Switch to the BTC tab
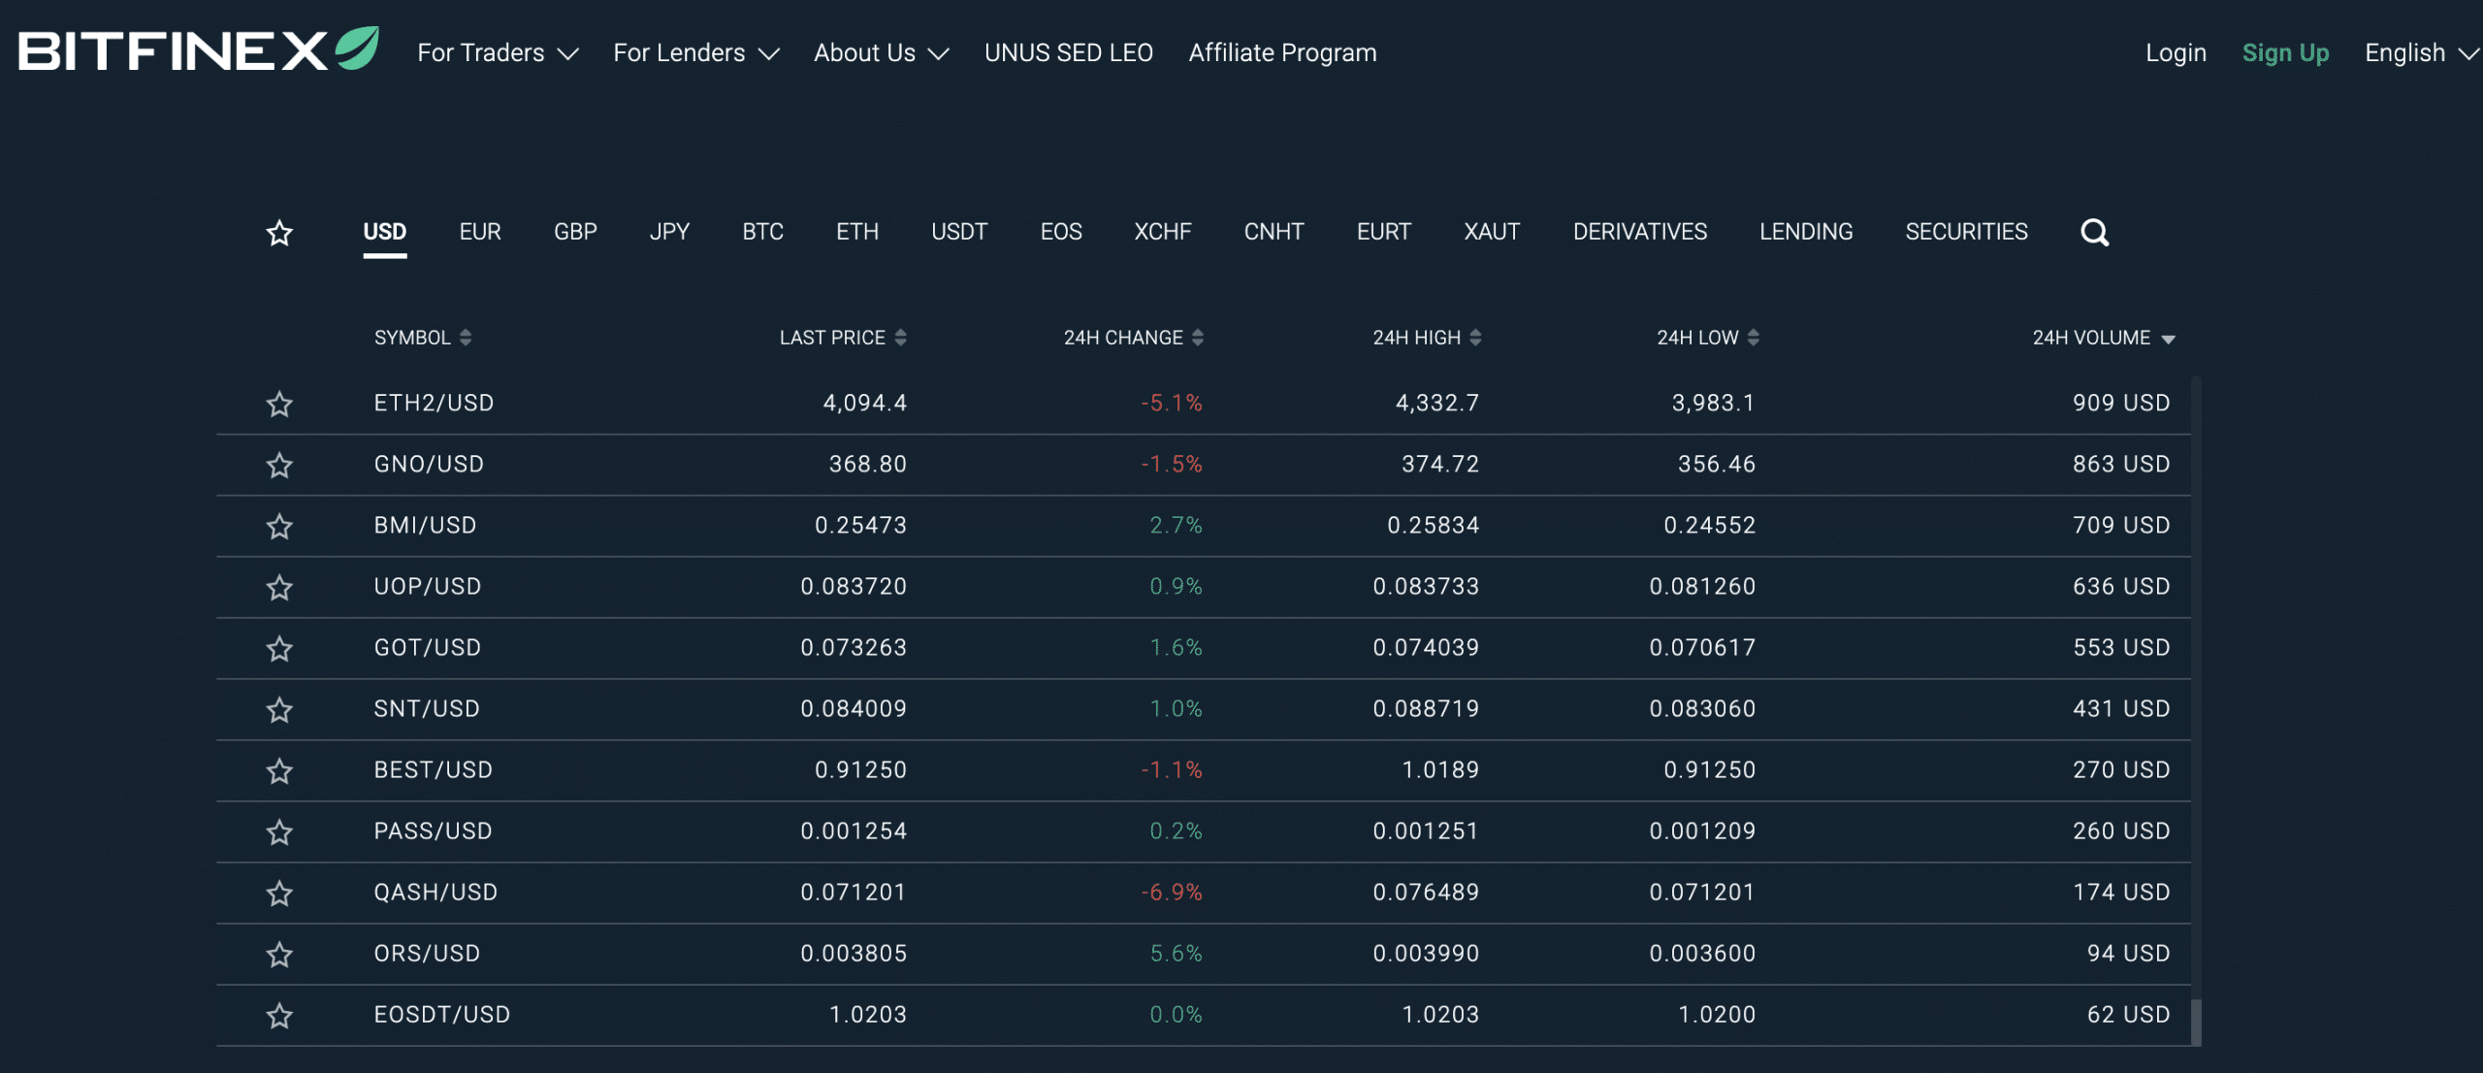The image size is (2483, 1073). (762, 232)
